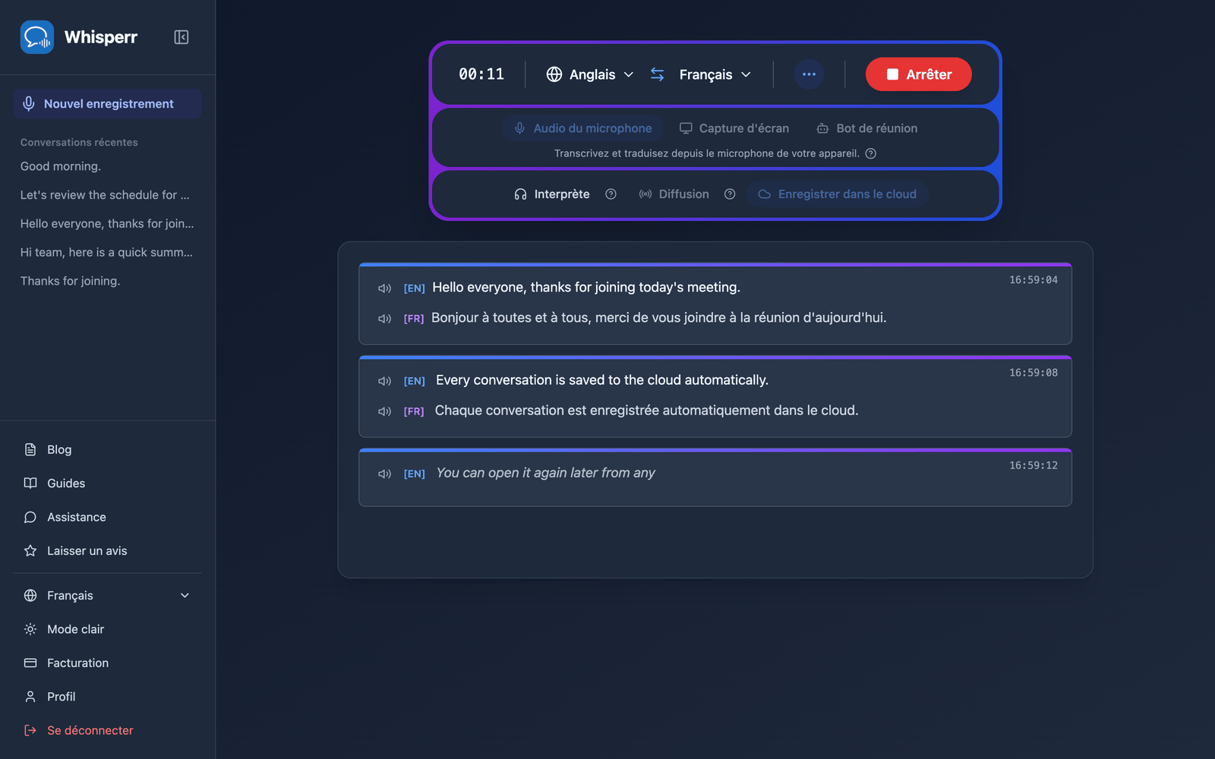The height and width of the screenshot is (759, 1215).
Task: Collapse the sidebar panel icon
Action: coord(181,37)
